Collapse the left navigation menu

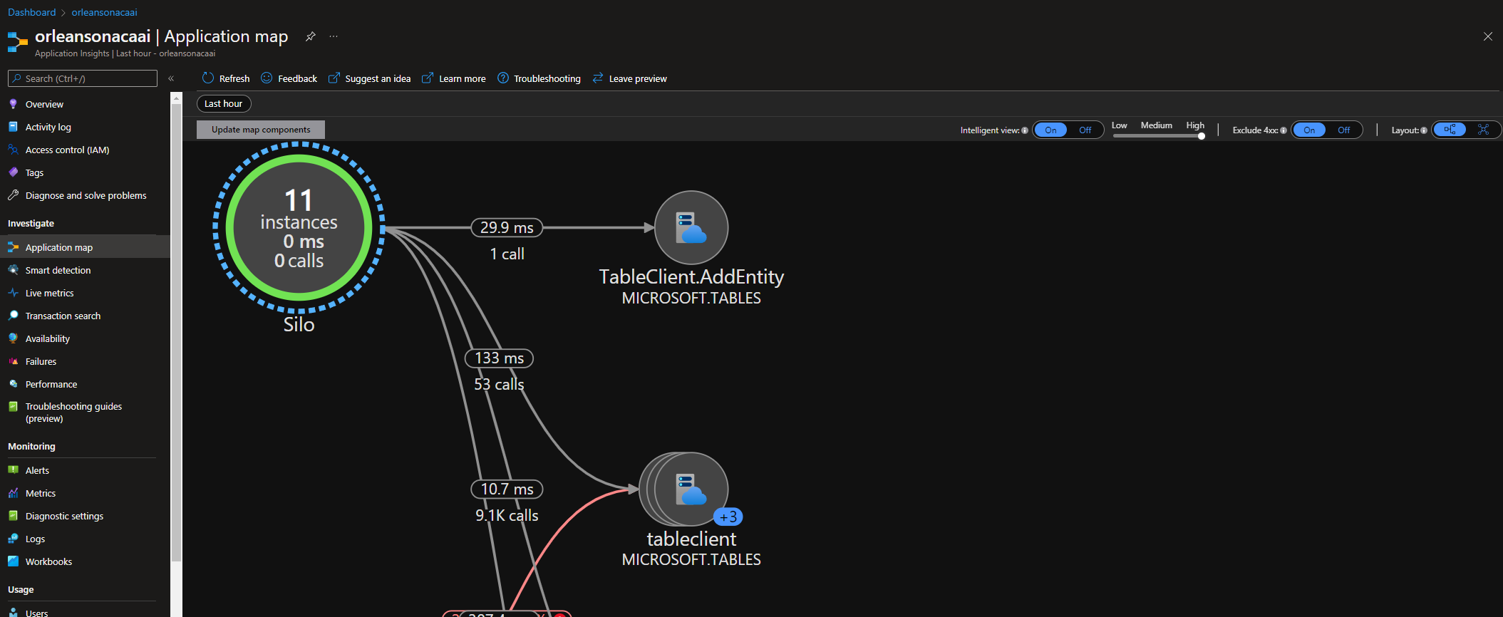click(171, 78)
